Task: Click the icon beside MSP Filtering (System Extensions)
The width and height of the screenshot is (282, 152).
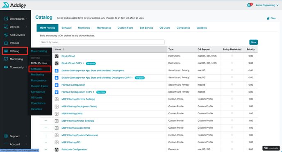Action: tap(57, 135)
